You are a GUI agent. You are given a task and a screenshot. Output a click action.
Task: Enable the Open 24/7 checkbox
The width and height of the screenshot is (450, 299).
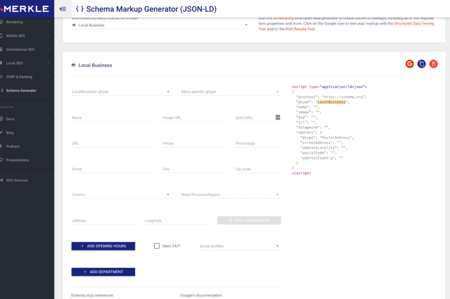[x=157, y=246]
